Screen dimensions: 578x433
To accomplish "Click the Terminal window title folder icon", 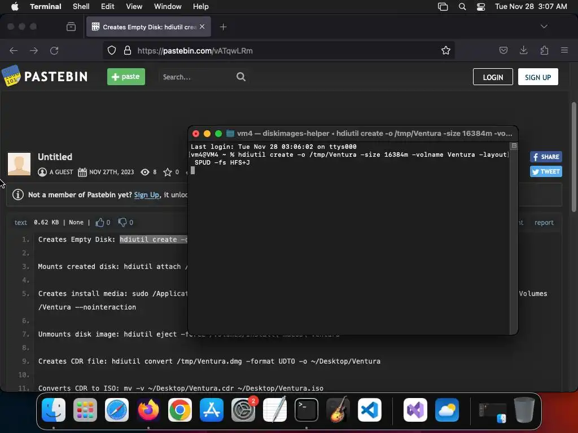I will pyautogui.click(x=230, y=133).
